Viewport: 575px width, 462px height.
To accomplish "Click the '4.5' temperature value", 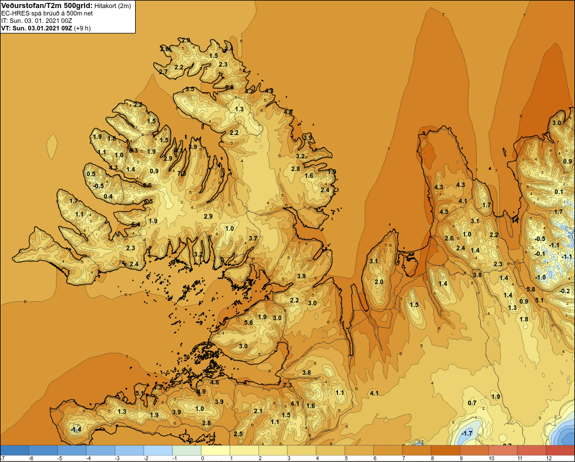I will [444, 212].
